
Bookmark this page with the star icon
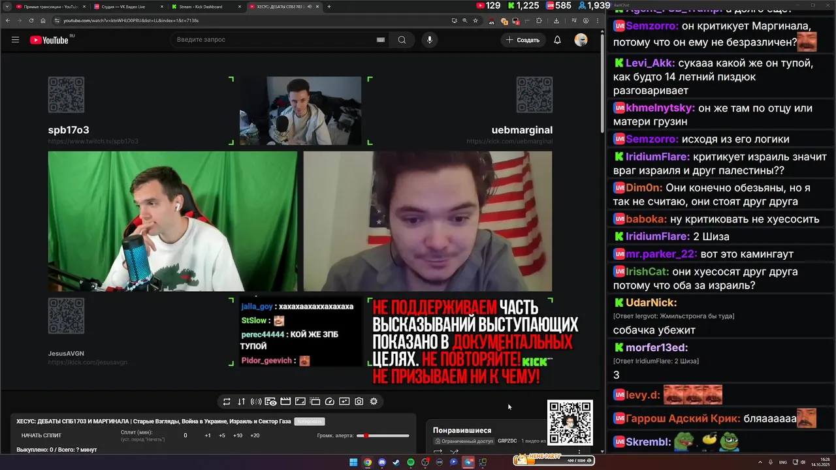(475, 20)
